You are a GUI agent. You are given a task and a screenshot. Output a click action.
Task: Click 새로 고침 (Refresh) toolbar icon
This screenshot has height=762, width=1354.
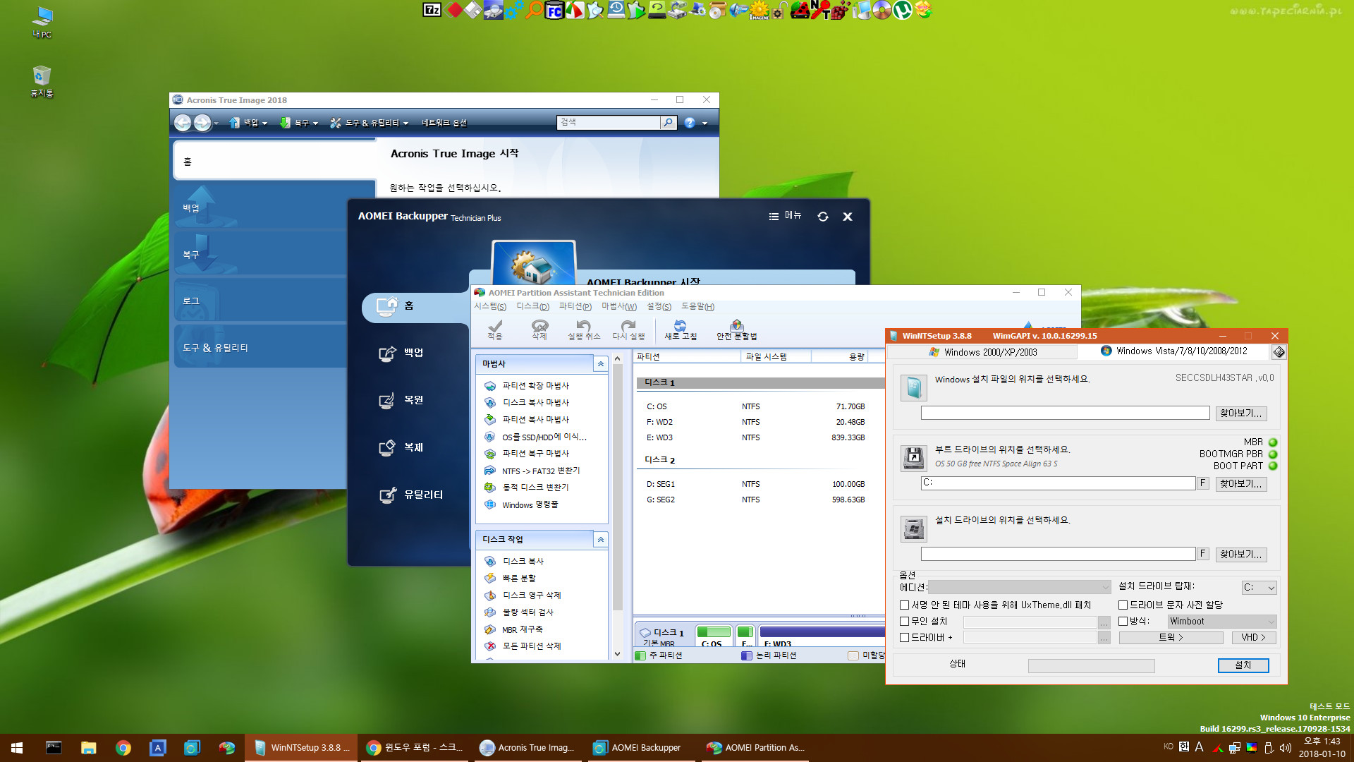coord(681,329)
